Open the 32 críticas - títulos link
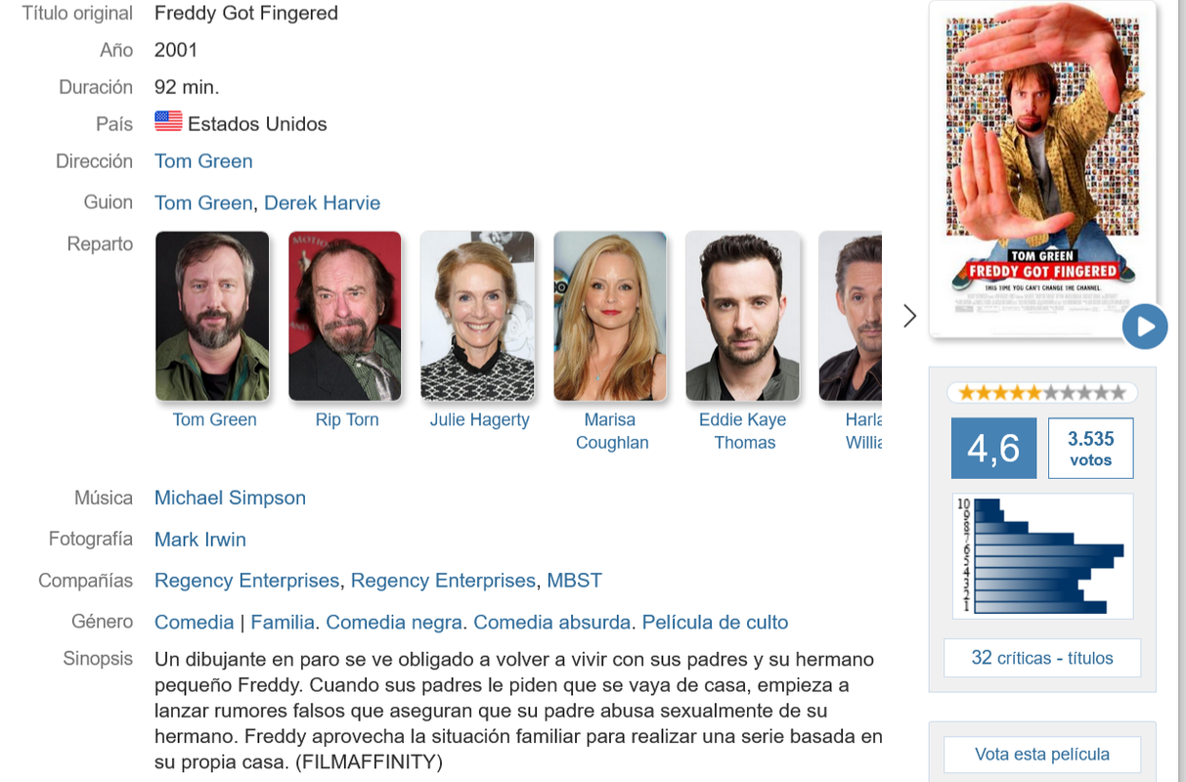Image resolution: width=1186 pixels, height=782 pixels. point(1042,658)
